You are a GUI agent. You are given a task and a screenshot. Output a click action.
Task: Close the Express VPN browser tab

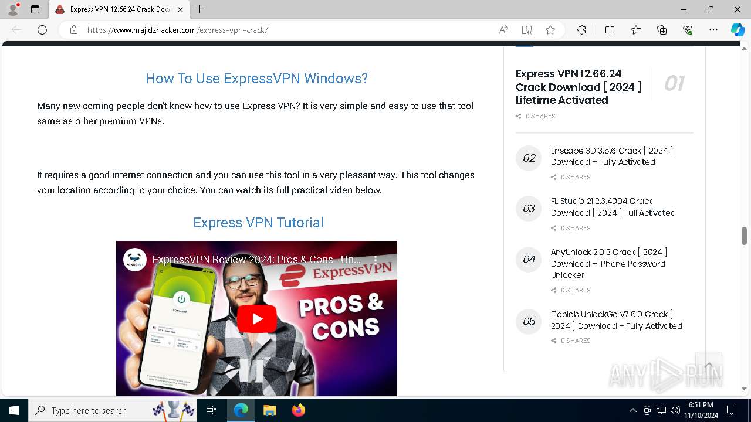(x=180, y=9)
